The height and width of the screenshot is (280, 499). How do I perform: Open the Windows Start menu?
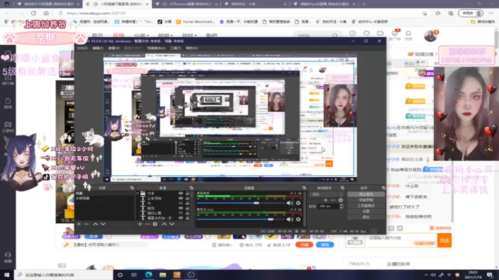(7, 275)
